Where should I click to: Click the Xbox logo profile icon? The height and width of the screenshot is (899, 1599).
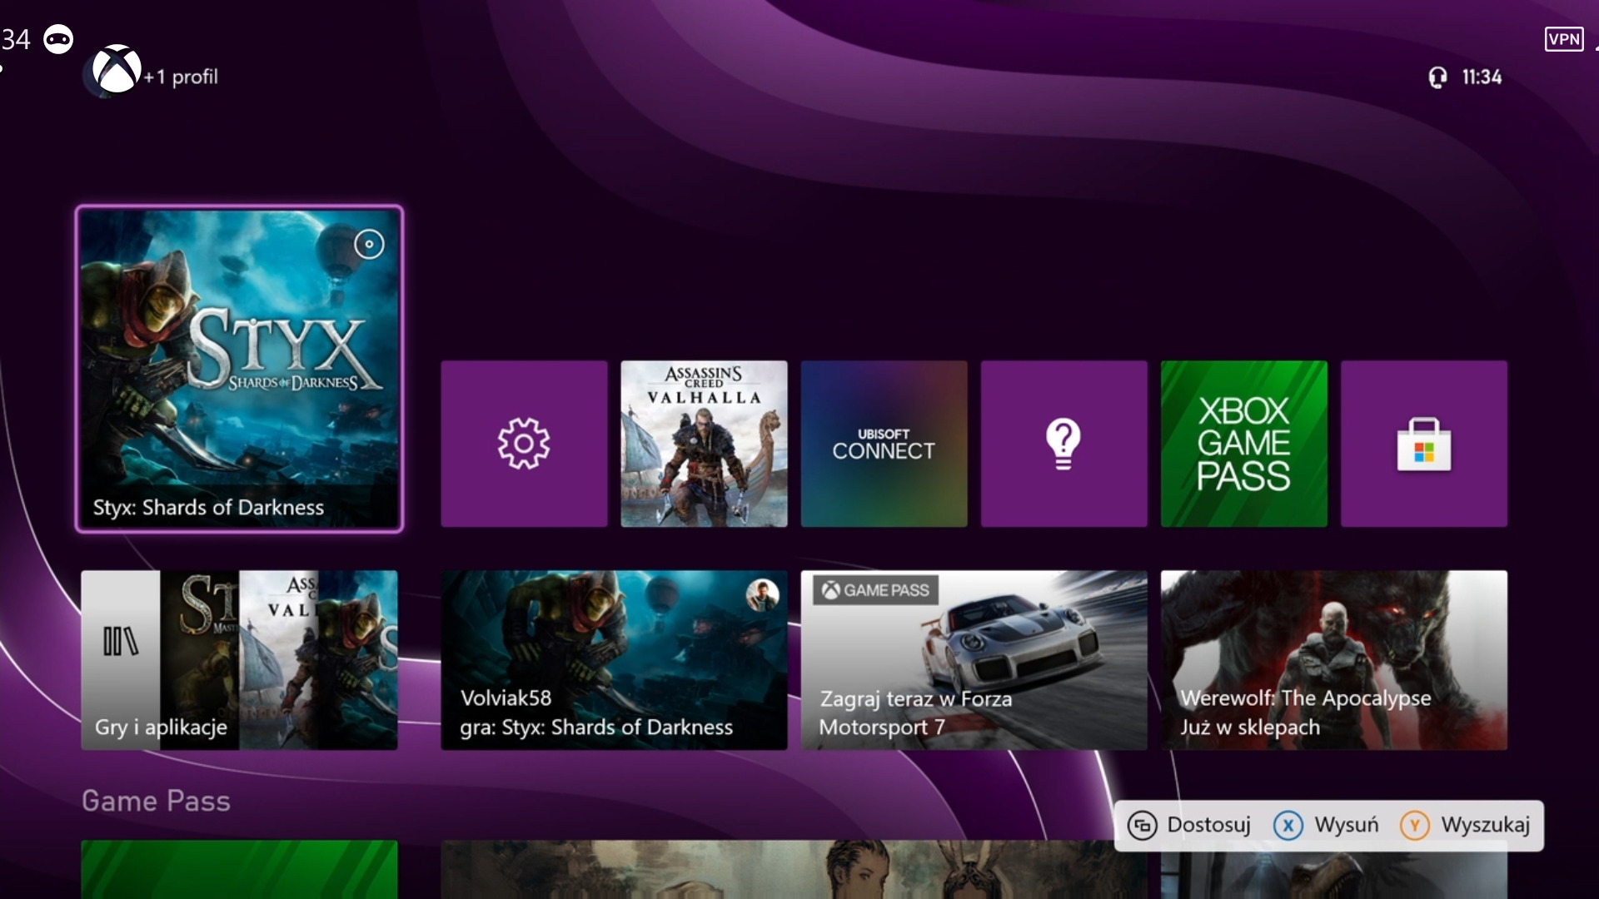pos(116,70)
